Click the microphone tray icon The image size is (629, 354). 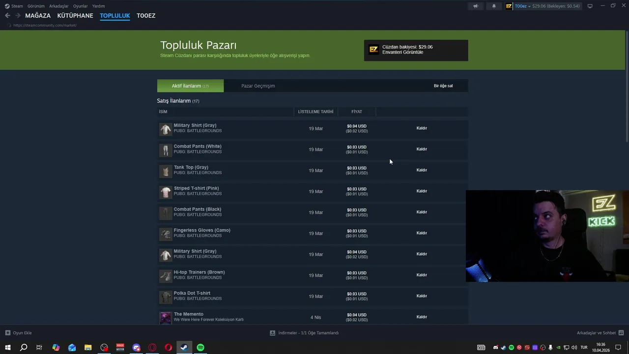click(550, 348)
